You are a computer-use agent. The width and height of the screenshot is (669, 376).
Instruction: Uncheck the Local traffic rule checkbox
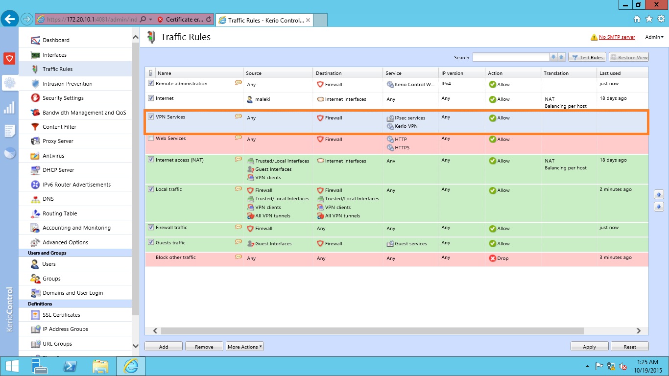151,189
